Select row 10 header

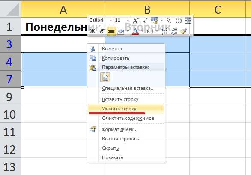pyautogui.click(x=10, y=114)
